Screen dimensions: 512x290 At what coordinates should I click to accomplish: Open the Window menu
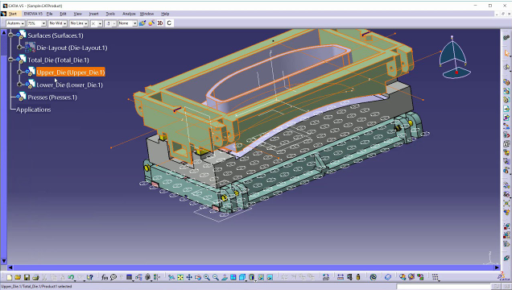[147, 14]
